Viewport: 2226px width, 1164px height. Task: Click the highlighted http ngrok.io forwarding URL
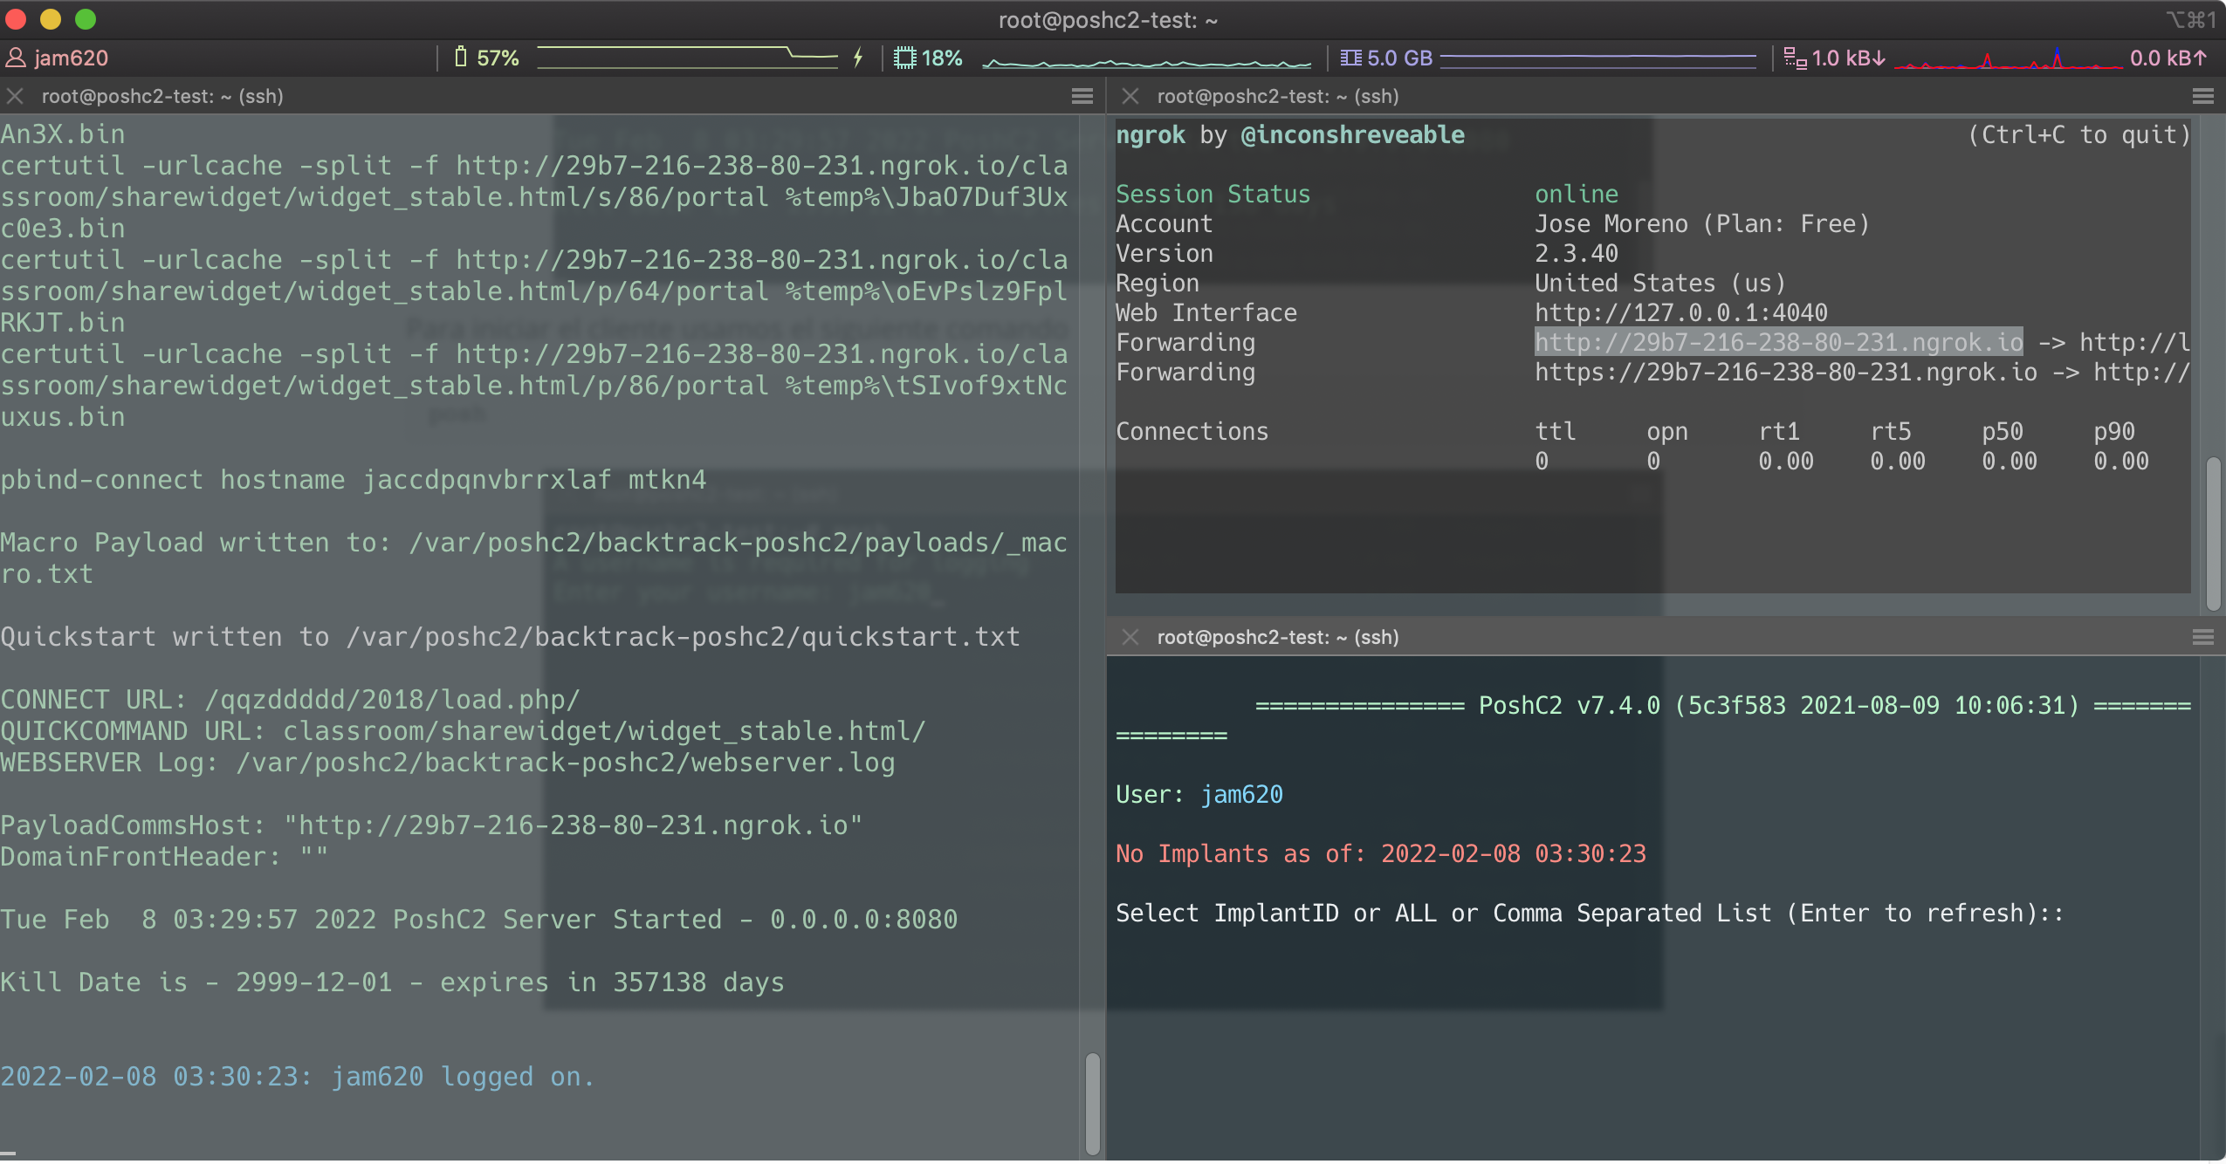click(x=1779, y=342)
